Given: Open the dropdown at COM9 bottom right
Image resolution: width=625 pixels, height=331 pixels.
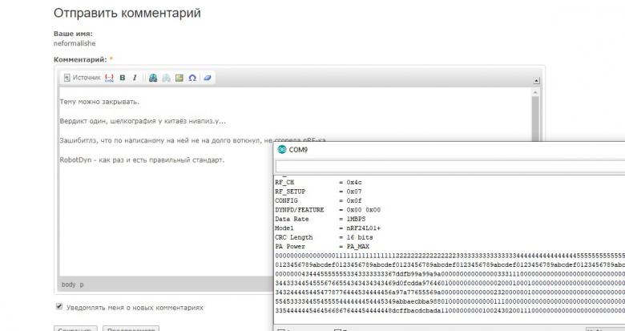Looking at the screenshot, I should pyautogui.click(x=603, y=329).
